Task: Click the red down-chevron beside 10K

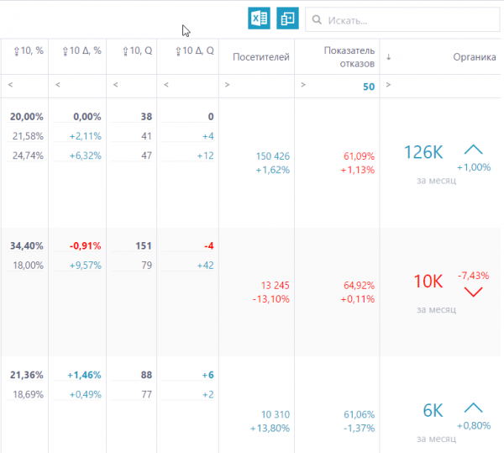Action: point(474,292)
